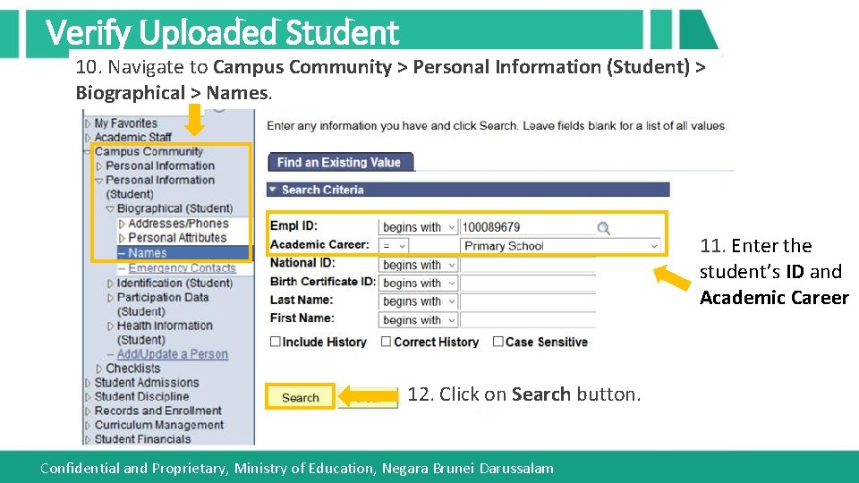Open the National ID operator dropdown
859x483 pixels.
[418, 265]
